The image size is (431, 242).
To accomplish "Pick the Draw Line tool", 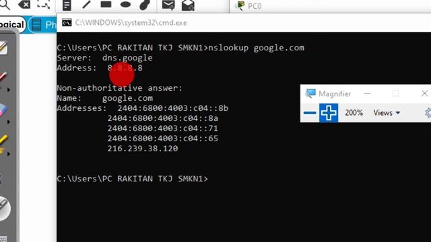I will [x=86, y=5].
